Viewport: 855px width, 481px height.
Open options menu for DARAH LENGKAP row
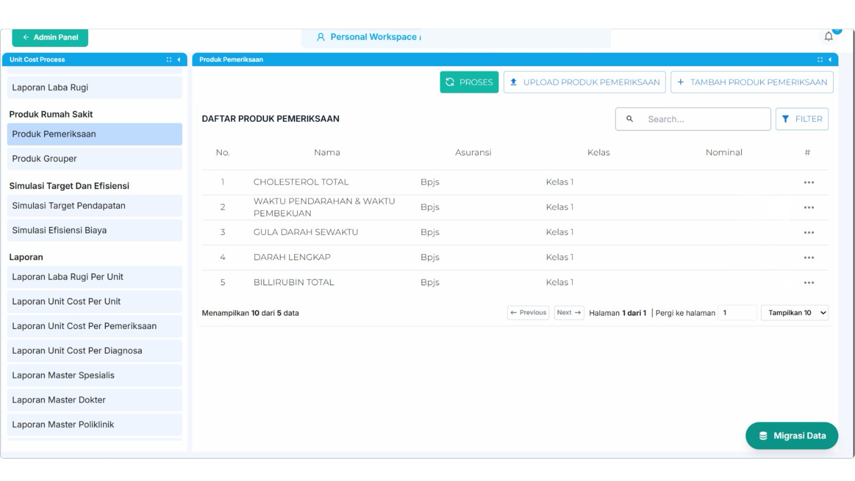pyautogui.click(x=809, y=258)
